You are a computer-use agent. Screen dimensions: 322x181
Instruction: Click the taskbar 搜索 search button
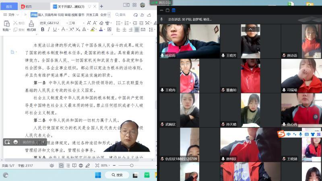coord(116,175)
